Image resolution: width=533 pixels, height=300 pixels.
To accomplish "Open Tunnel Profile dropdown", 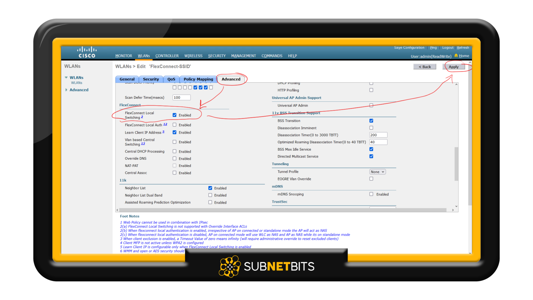I will (x=378, y=172).
